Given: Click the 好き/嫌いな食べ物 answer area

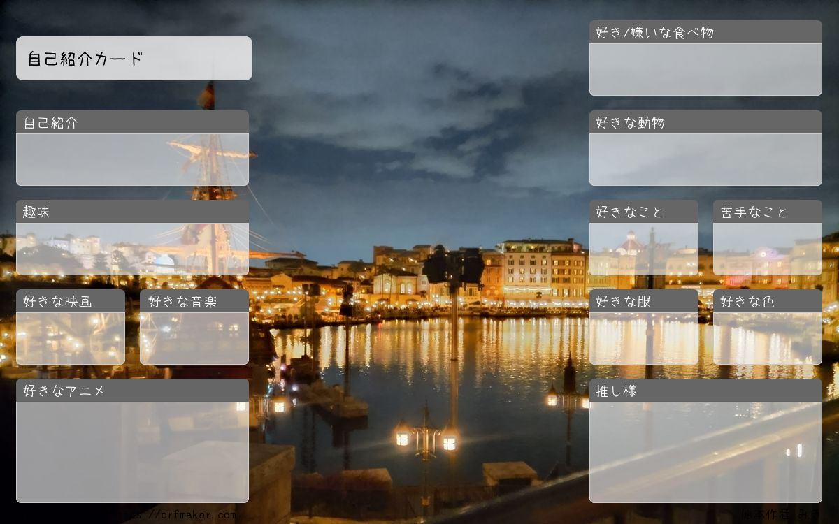Looking at the screenshot, I should (705, 69).
